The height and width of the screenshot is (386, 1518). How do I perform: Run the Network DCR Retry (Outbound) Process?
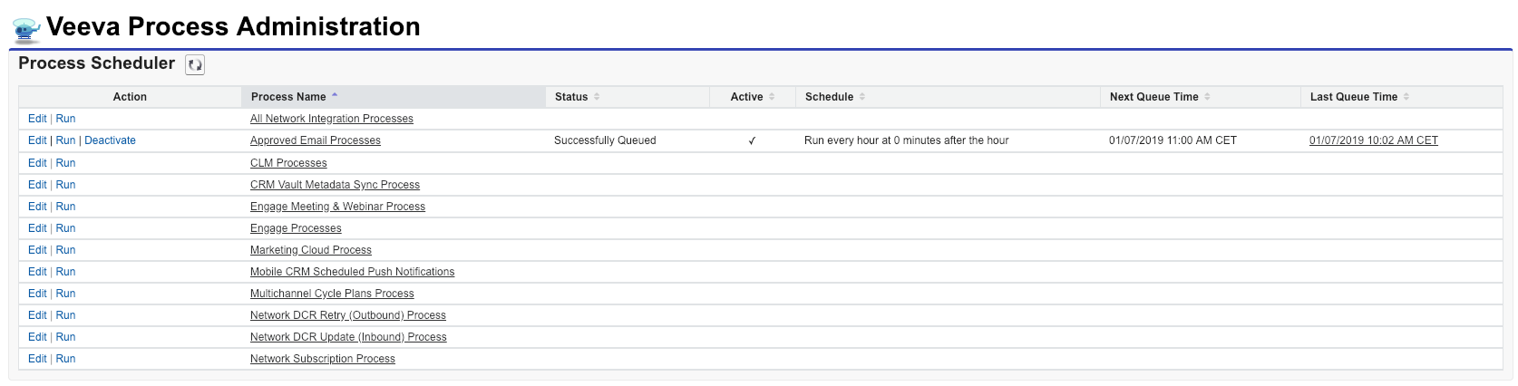pos(65,315)
